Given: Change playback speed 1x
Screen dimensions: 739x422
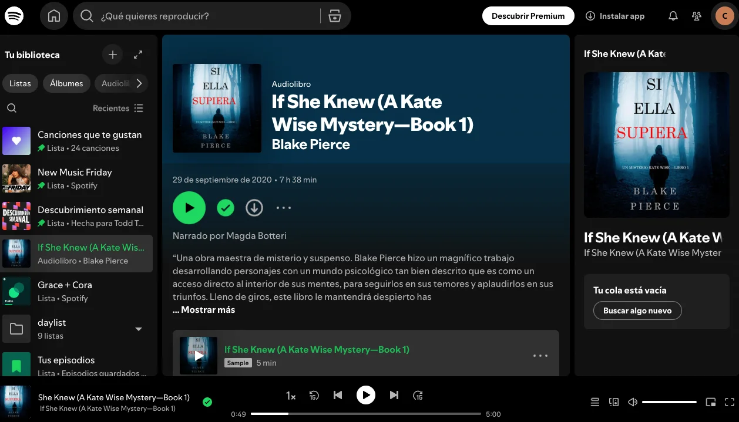Looking at the screenshot, I should pos(291,396).
